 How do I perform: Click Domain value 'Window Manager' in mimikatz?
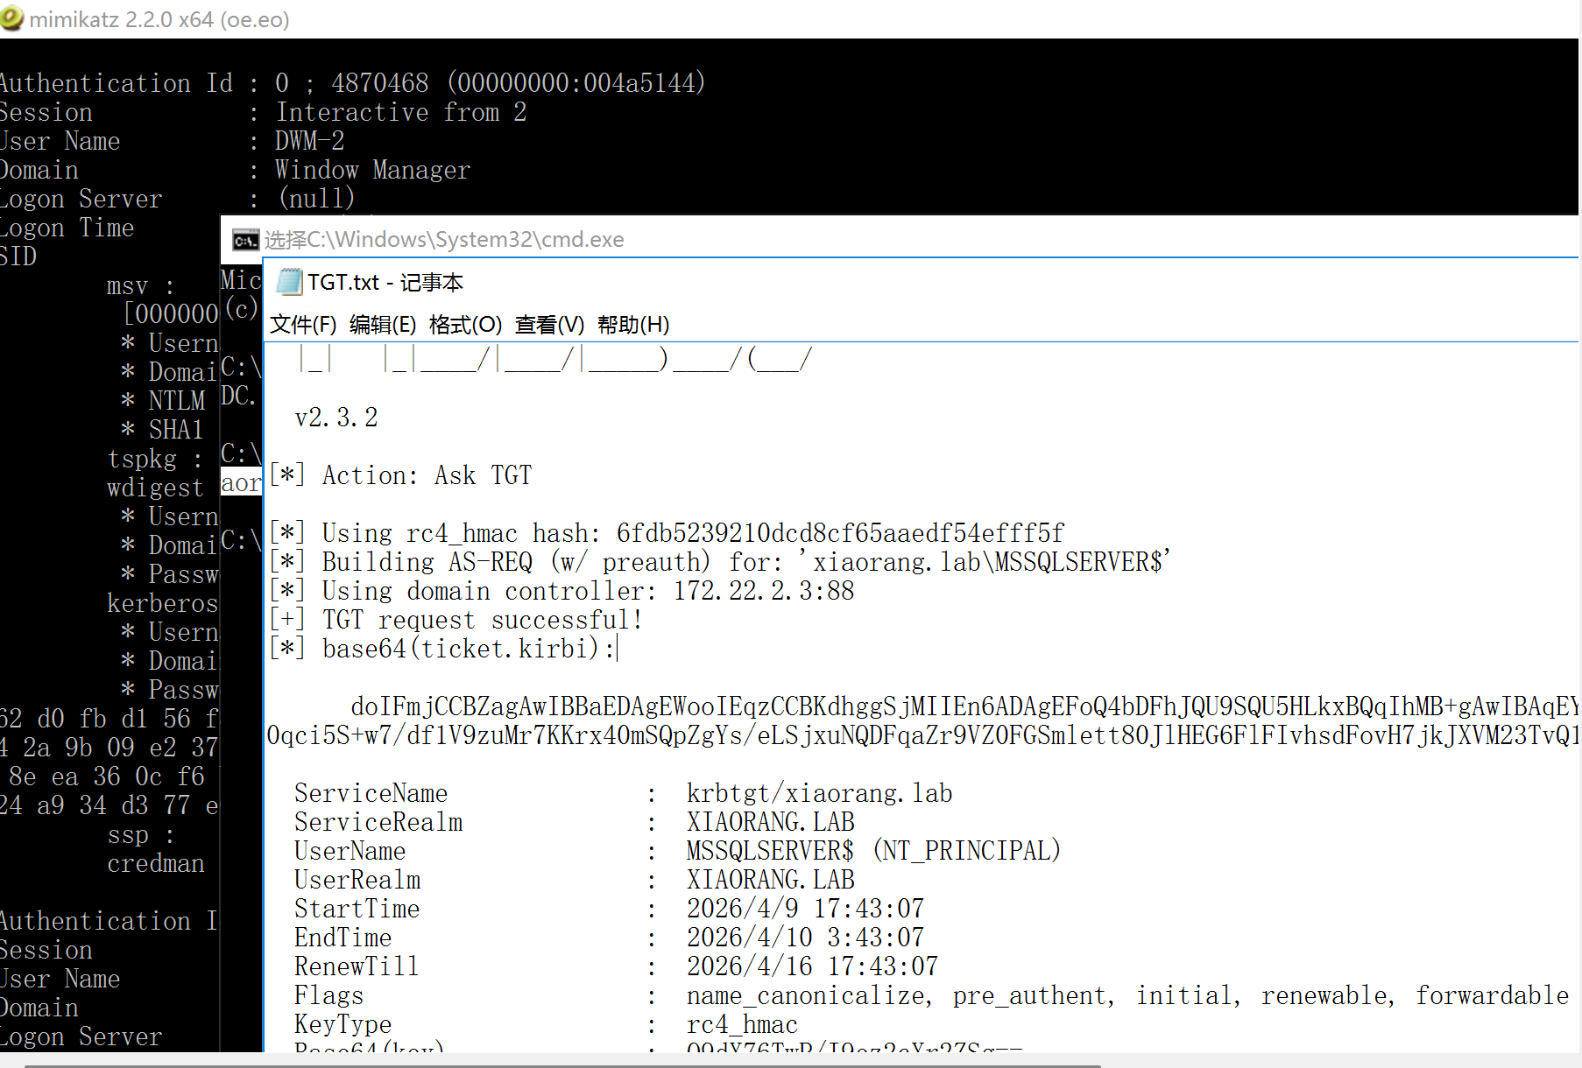pos(372,170)
